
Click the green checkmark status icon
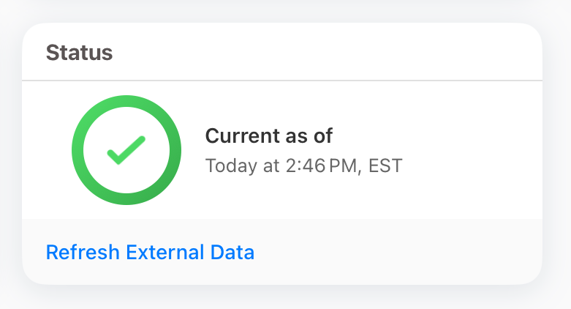(x=126, y=150)
